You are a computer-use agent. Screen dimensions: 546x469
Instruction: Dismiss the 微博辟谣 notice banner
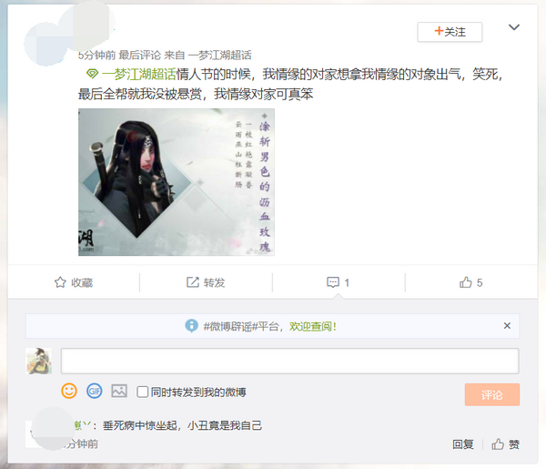coord(507,326)
